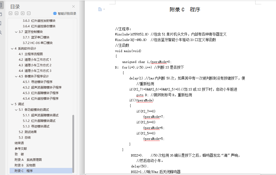The height and width of the screenshot is (175, 276).
Task: Collapse the 5.1 各功能模块的调试 section
Action: 16,110
